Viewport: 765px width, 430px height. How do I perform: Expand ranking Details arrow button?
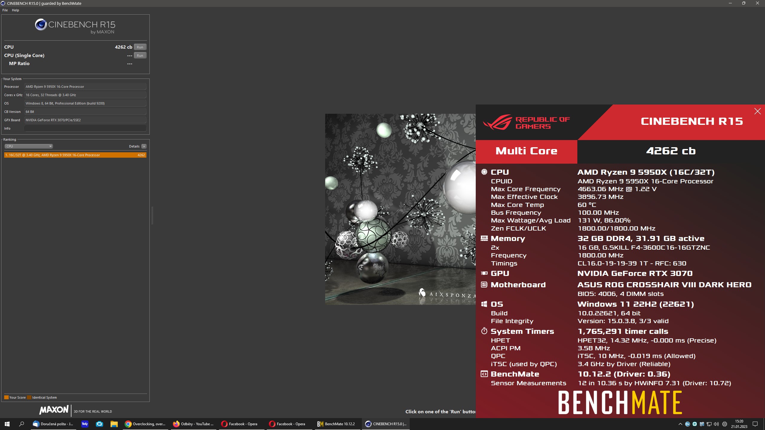click(x=144, y=146)
